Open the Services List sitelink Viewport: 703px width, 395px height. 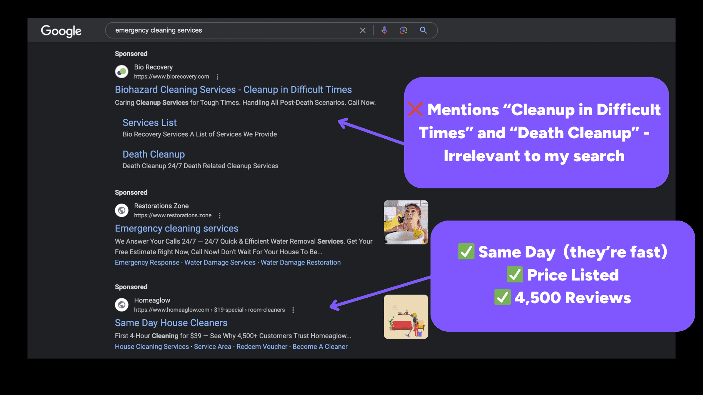pyautogui.click(x=149, y=123)
